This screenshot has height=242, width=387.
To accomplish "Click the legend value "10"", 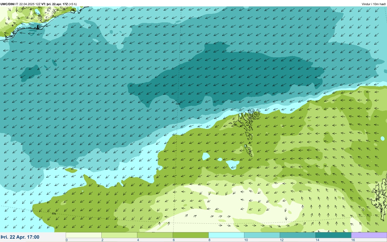I will tap(246, 240).
